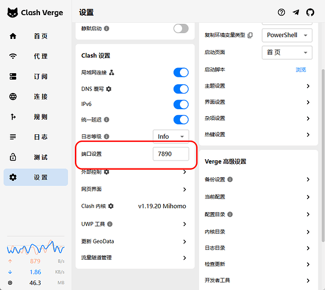Click the download speed arrow icon
Viewport: 325px width, 290px height.
point(10,272)
